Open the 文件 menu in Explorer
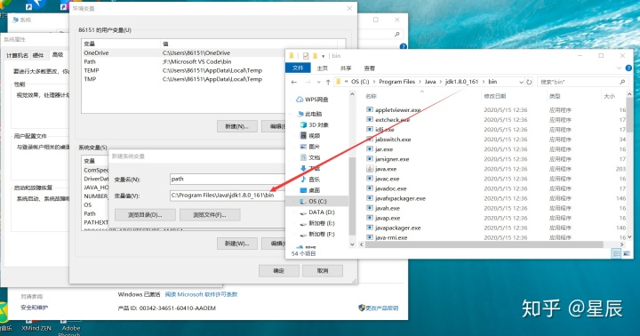Image resolution: width=640 pixels, height=336 pixels. [x=298, y=68]
